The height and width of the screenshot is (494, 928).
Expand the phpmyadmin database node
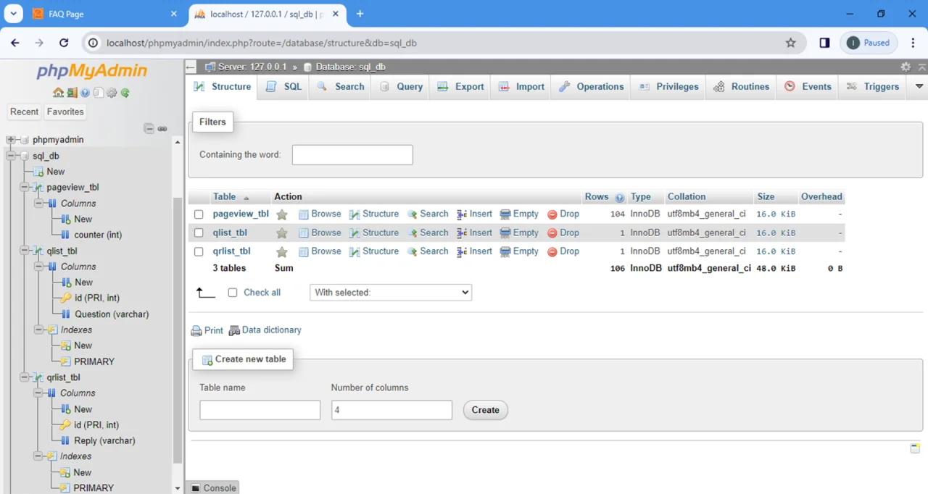point(10,140)
